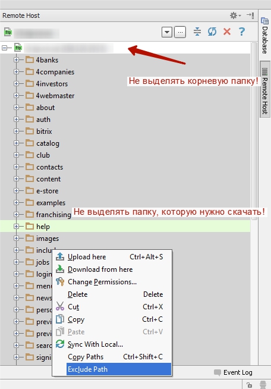Choose Exclude Path menu entry
Image resolution: width=271 pixels, height=389 pixels.
tap(119, 369)
